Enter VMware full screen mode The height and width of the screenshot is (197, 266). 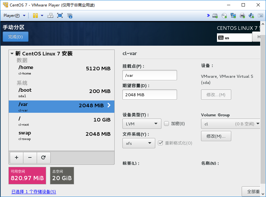60,16
